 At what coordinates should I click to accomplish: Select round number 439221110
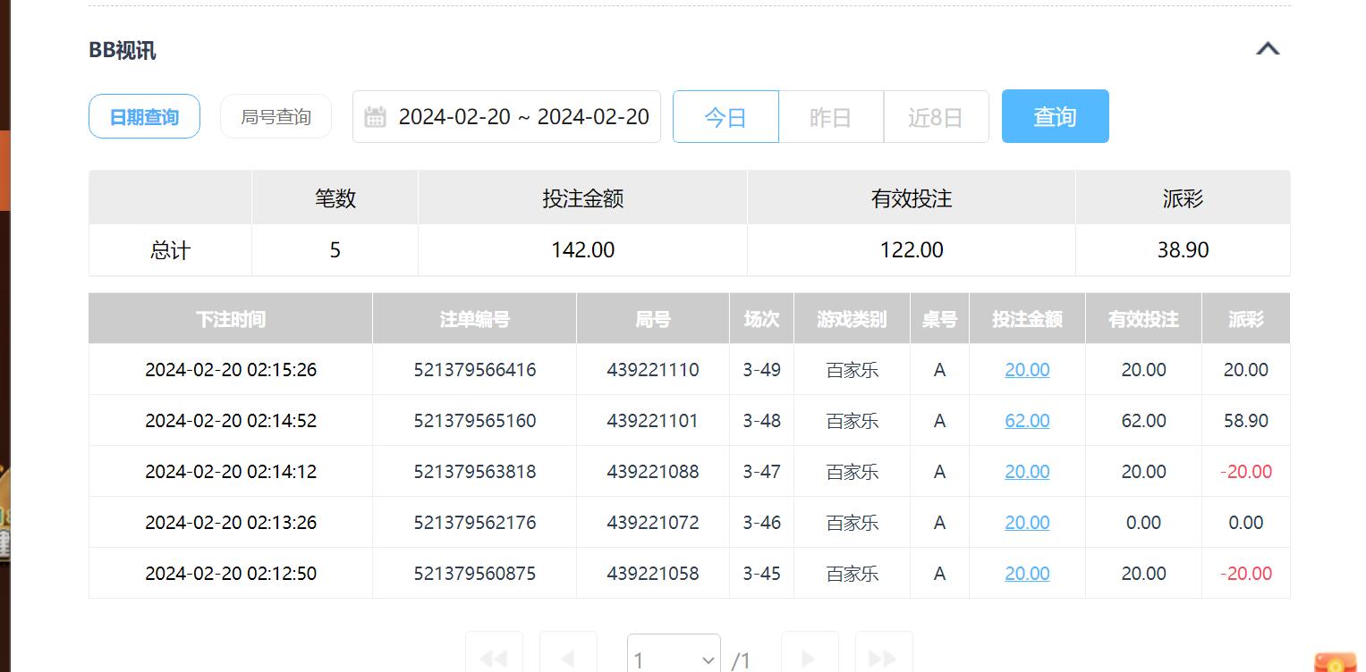click(x=653, y=369)
